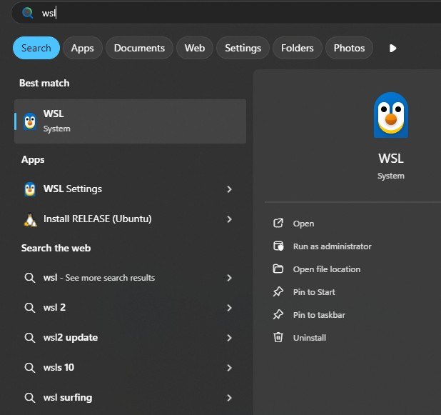Click magnifier icon beside 'wsl2 update' suggestion
This screenshot has width=441, height=415.
coord(29,338)
